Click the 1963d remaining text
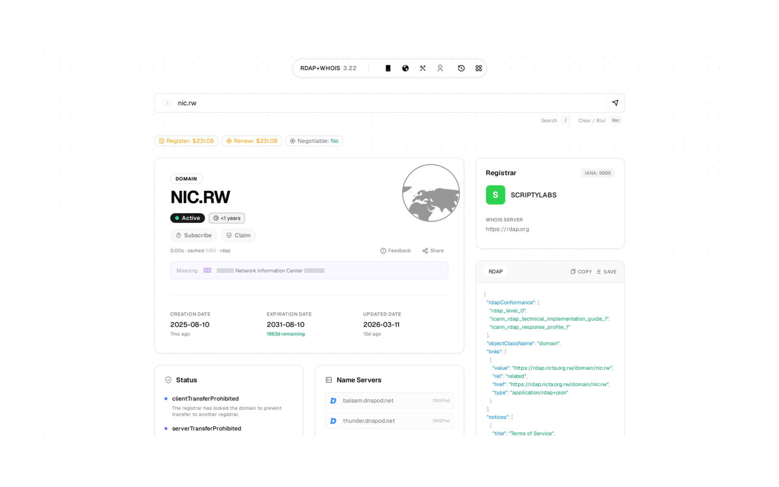This screenshot has height=487, width=779. point(286,334)
